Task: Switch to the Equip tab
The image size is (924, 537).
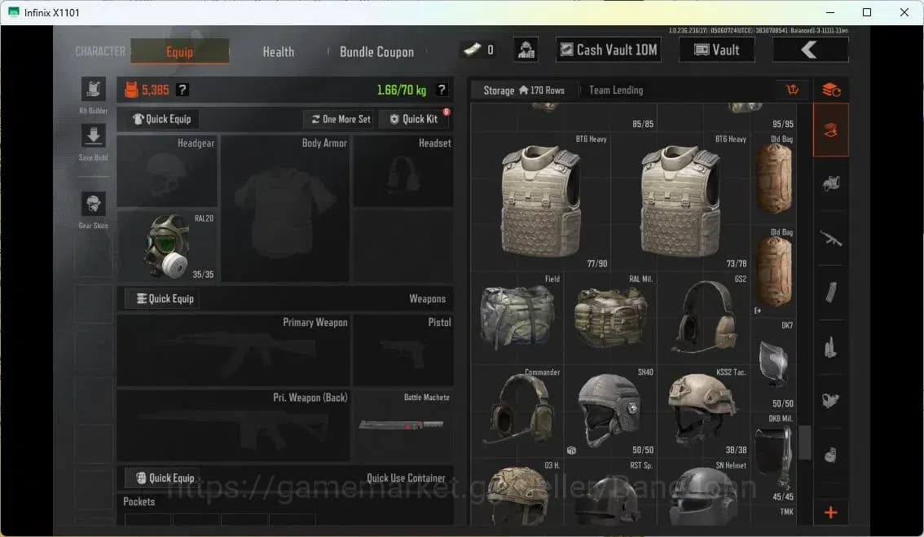Action: point(180,51)
